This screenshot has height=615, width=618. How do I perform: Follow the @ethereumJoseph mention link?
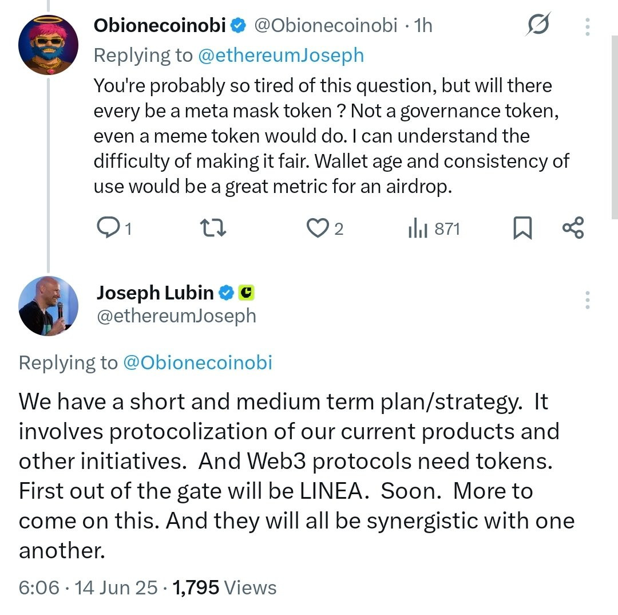click(x=280, y=55)
